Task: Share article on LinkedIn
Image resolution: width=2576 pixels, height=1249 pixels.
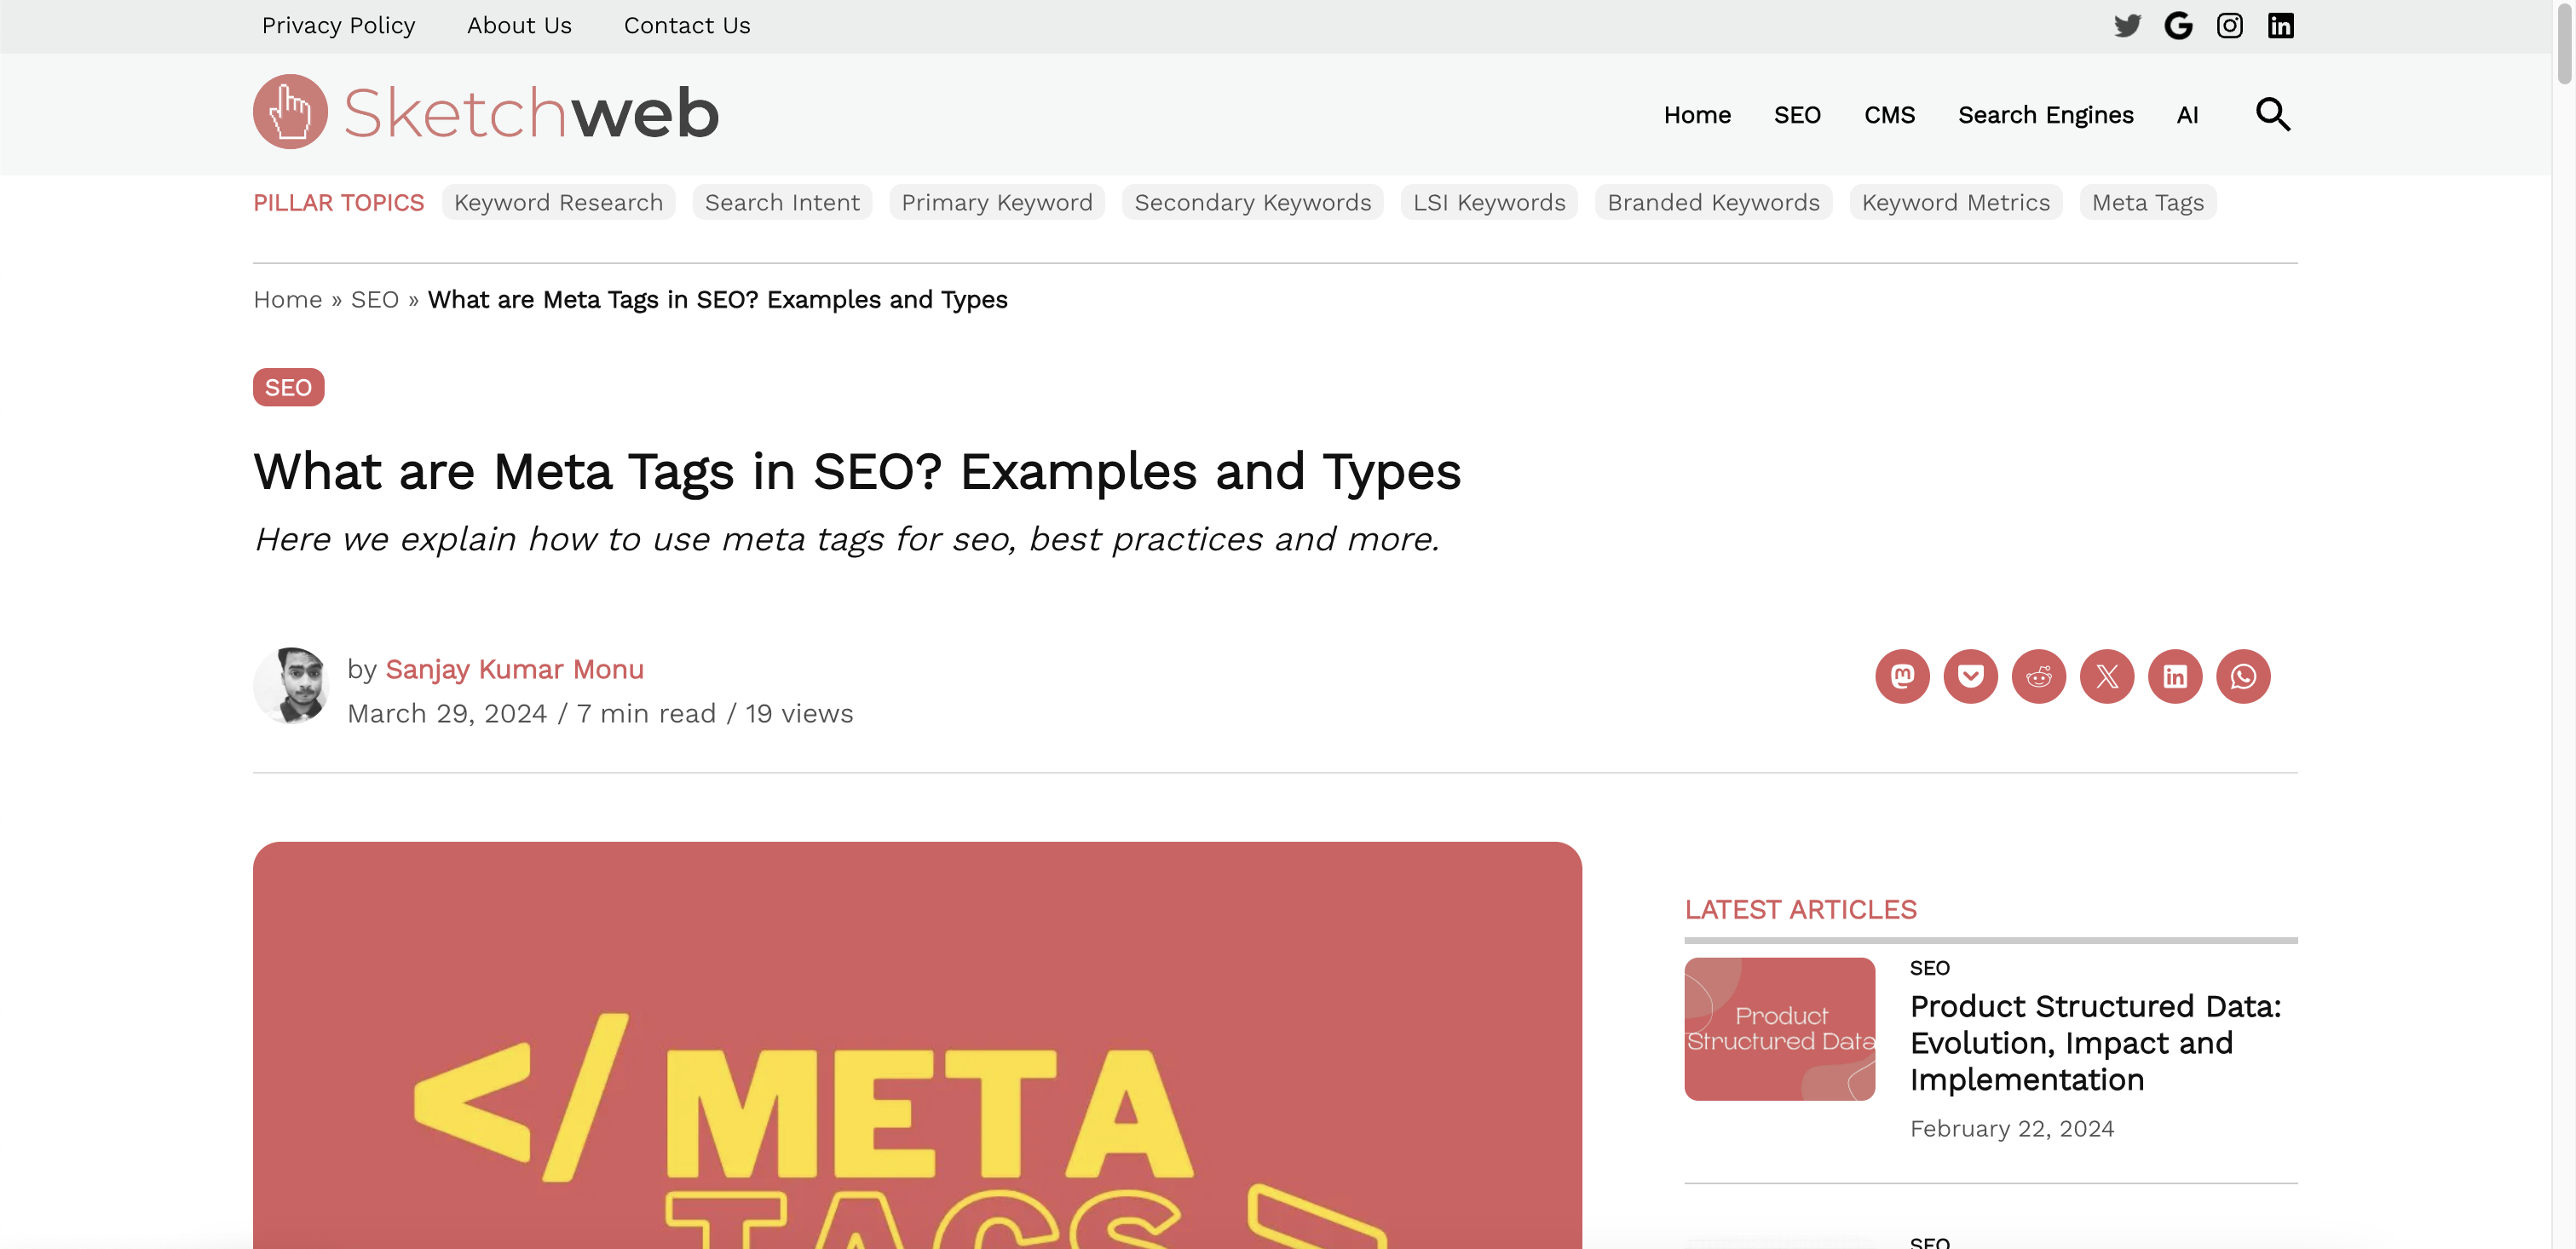Action: click(2174, 676)
